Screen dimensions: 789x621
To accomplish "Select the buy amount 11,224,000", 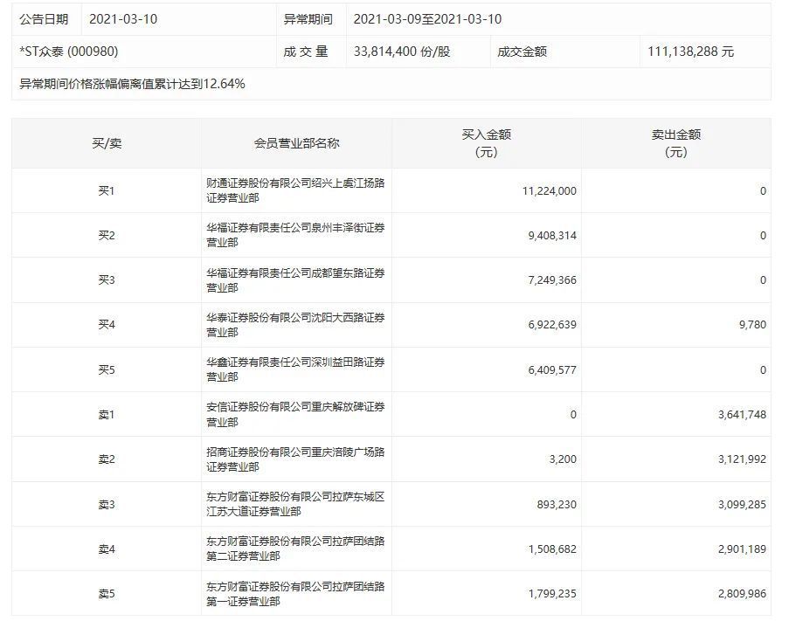I will click(x=550, y=191).
